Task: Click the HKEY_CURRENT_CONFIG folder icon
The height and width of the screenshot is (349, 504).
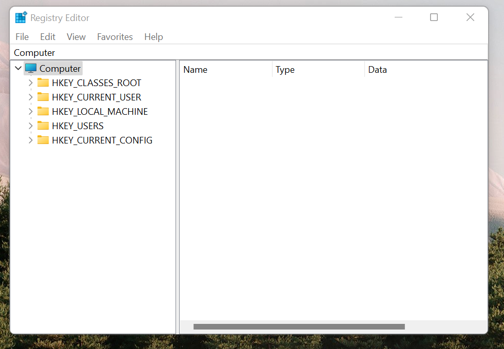Action: [x=43, y=140]
